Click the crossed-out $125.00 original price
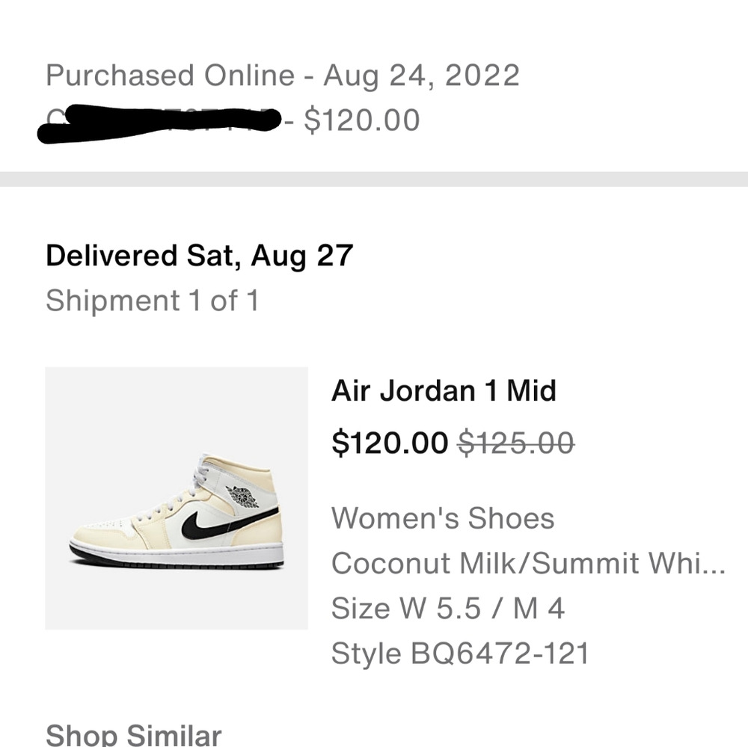Image resolution: width=748 pixels, height=747 pixels. (516, 443)
